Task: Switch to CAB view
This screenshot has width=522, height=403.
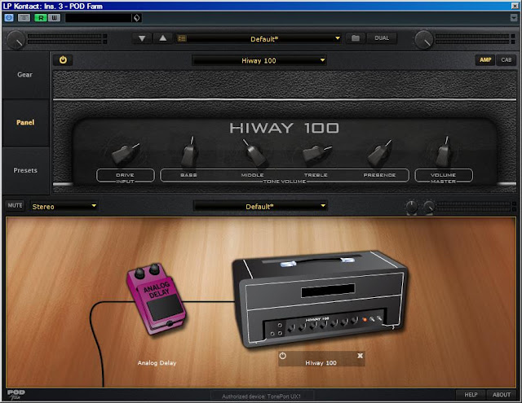Action: (507, 59)
